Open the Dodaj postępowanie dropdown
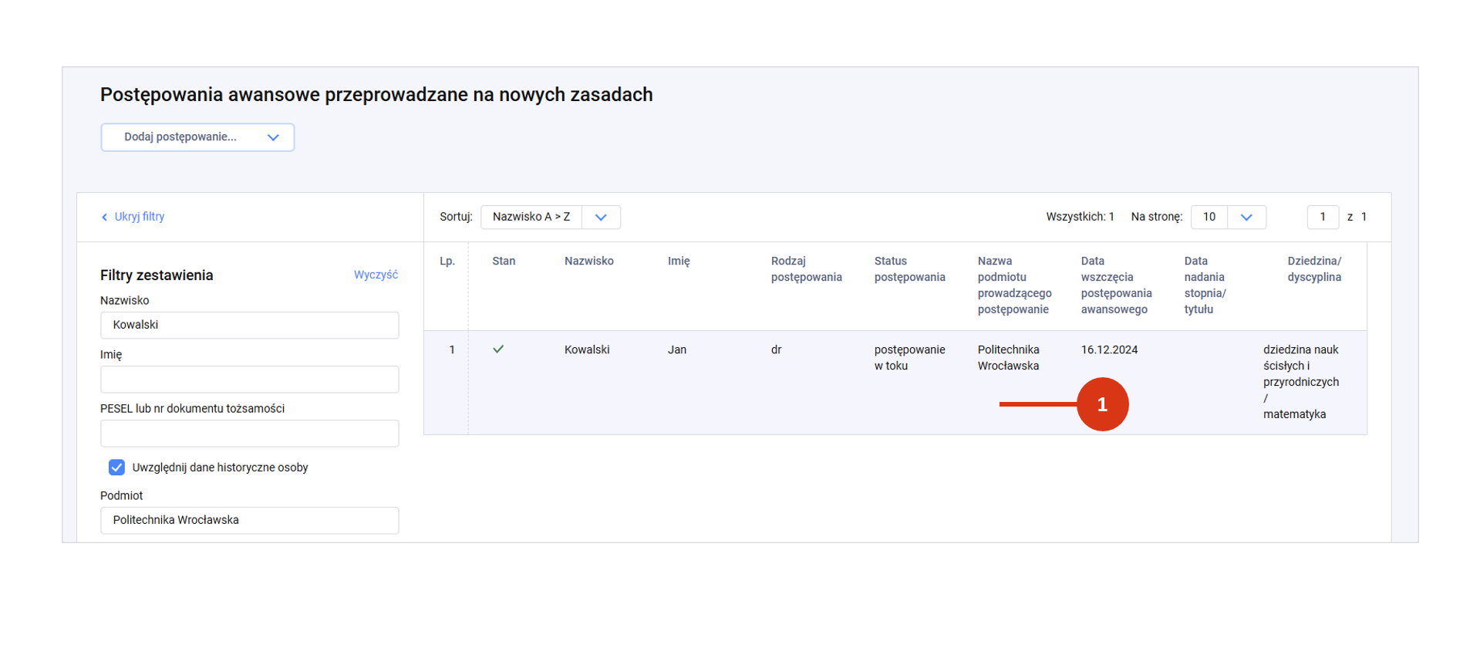 [x=197, y=137]
